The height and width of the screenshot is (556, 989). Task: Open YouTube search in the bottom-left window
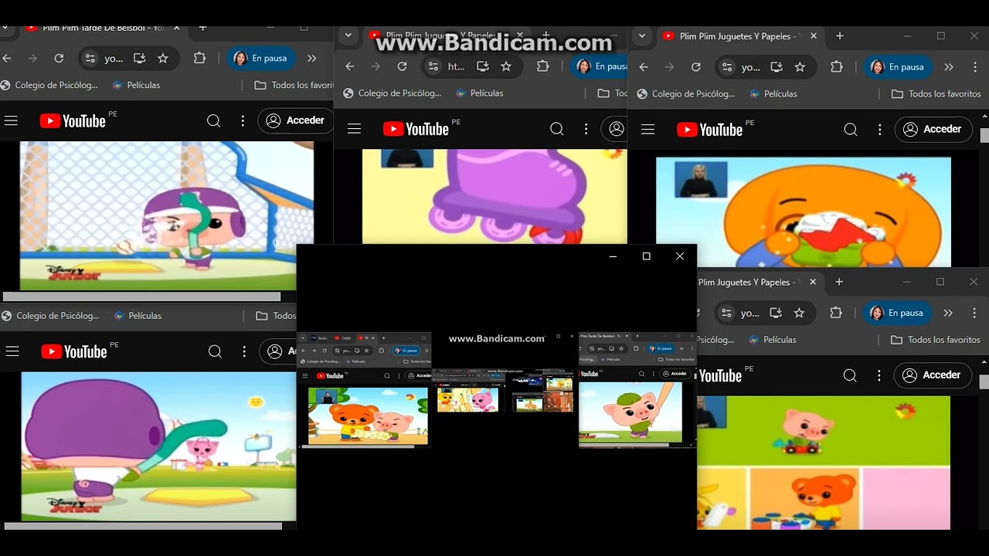(x=215, y=351)
